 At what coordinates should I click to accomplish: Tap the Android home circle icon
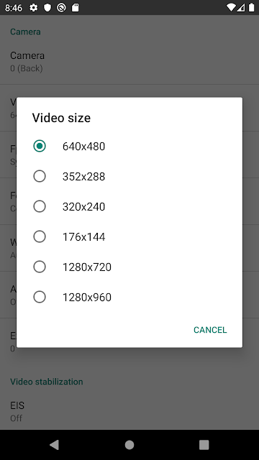(x=129, y=445)
